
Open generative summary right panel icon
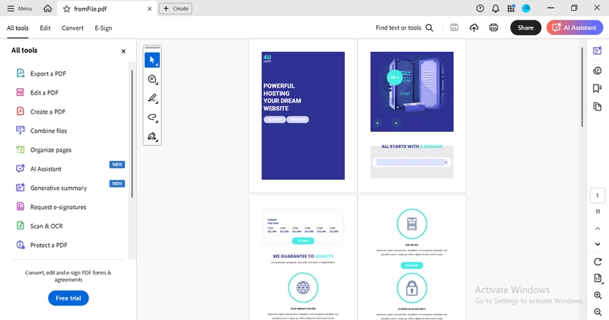[x=598, y=51]
